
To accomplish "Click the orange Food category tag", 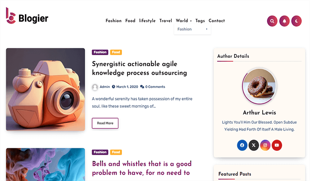I will coord(116,52).
